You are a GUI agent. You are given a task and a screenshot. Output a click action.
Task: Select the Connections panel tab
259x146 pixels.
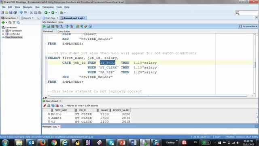[x=10, y=18]
